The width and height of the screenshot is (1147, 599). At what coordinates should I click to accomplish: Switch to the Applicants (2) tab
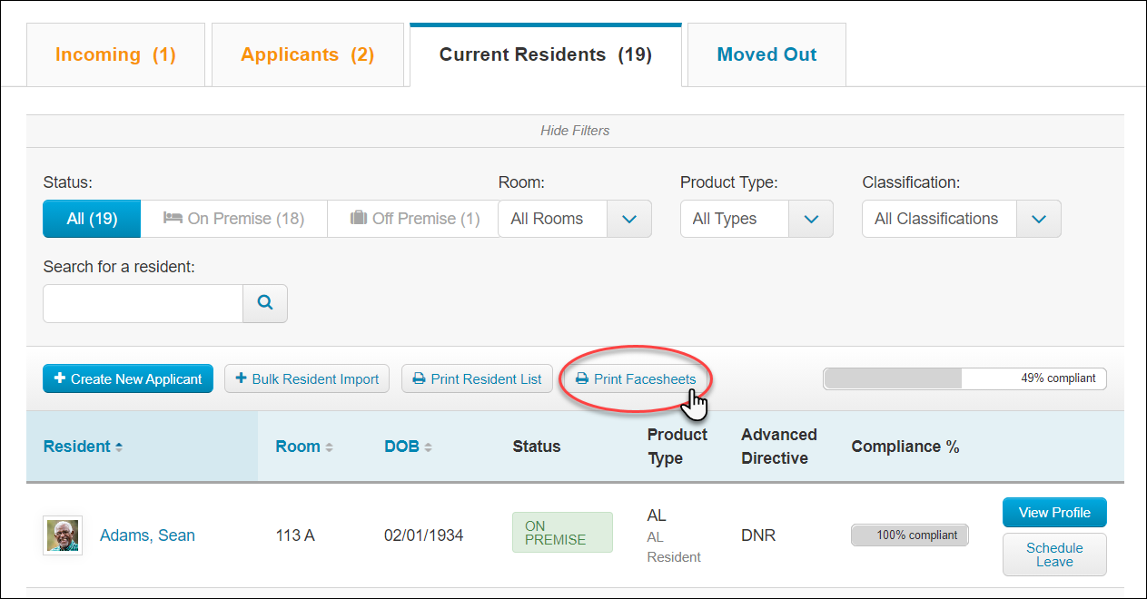point(308,54)
